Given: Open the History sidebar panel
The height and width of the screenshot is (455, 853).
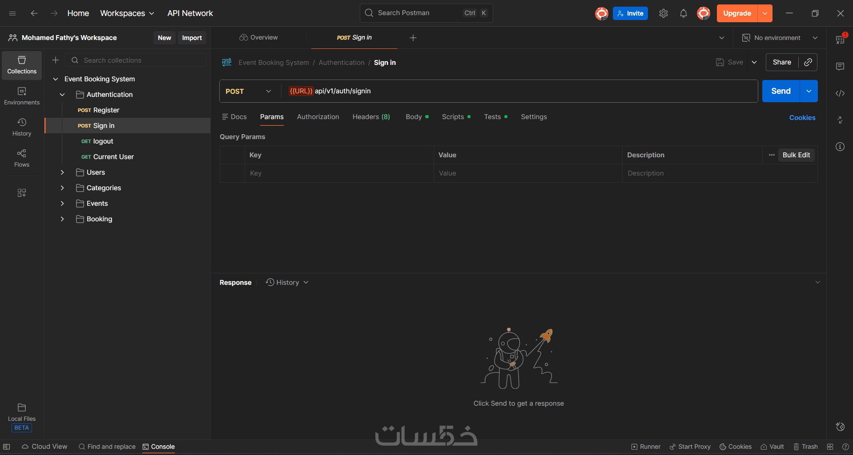Looking at the screenshot, I should pyautogui.click(x=22, y=128).
